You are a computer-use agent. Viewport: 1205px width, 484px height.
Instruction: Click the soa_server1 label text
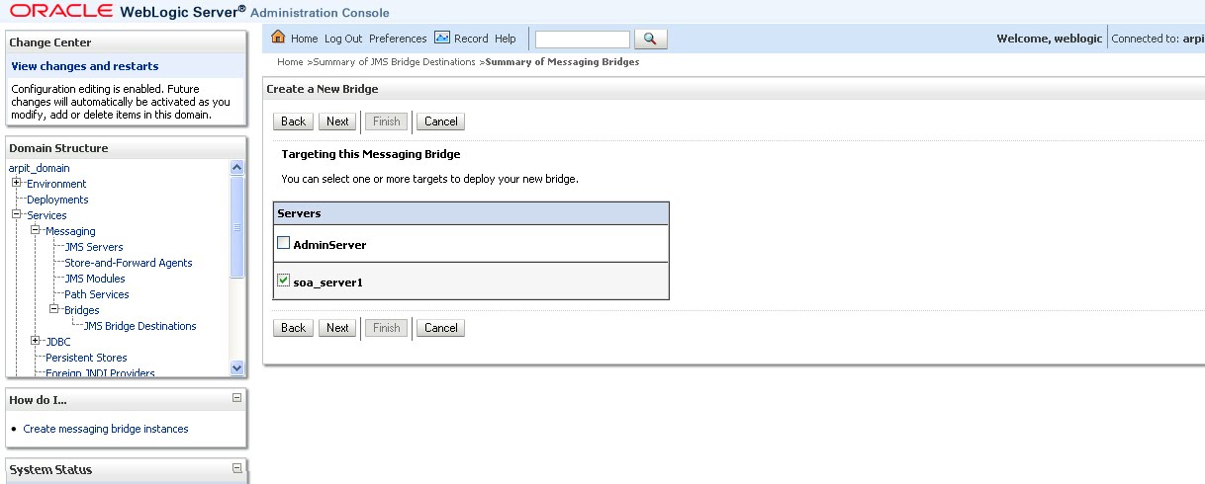(x=328, y=282)
